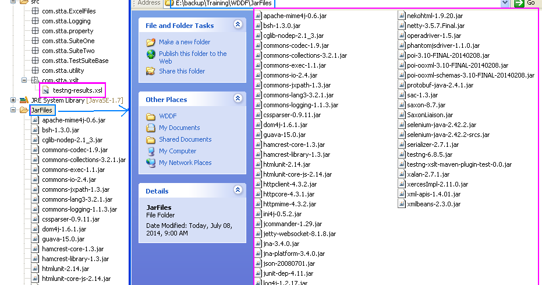Collapse the com.stta.xslt package node
The image size is (542, 285).
[24, 80]
